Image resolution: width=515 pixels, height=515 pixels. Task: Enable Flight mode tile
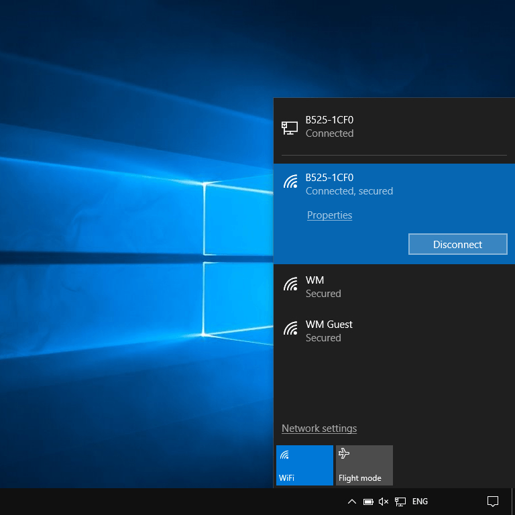(x=364, y=465)
